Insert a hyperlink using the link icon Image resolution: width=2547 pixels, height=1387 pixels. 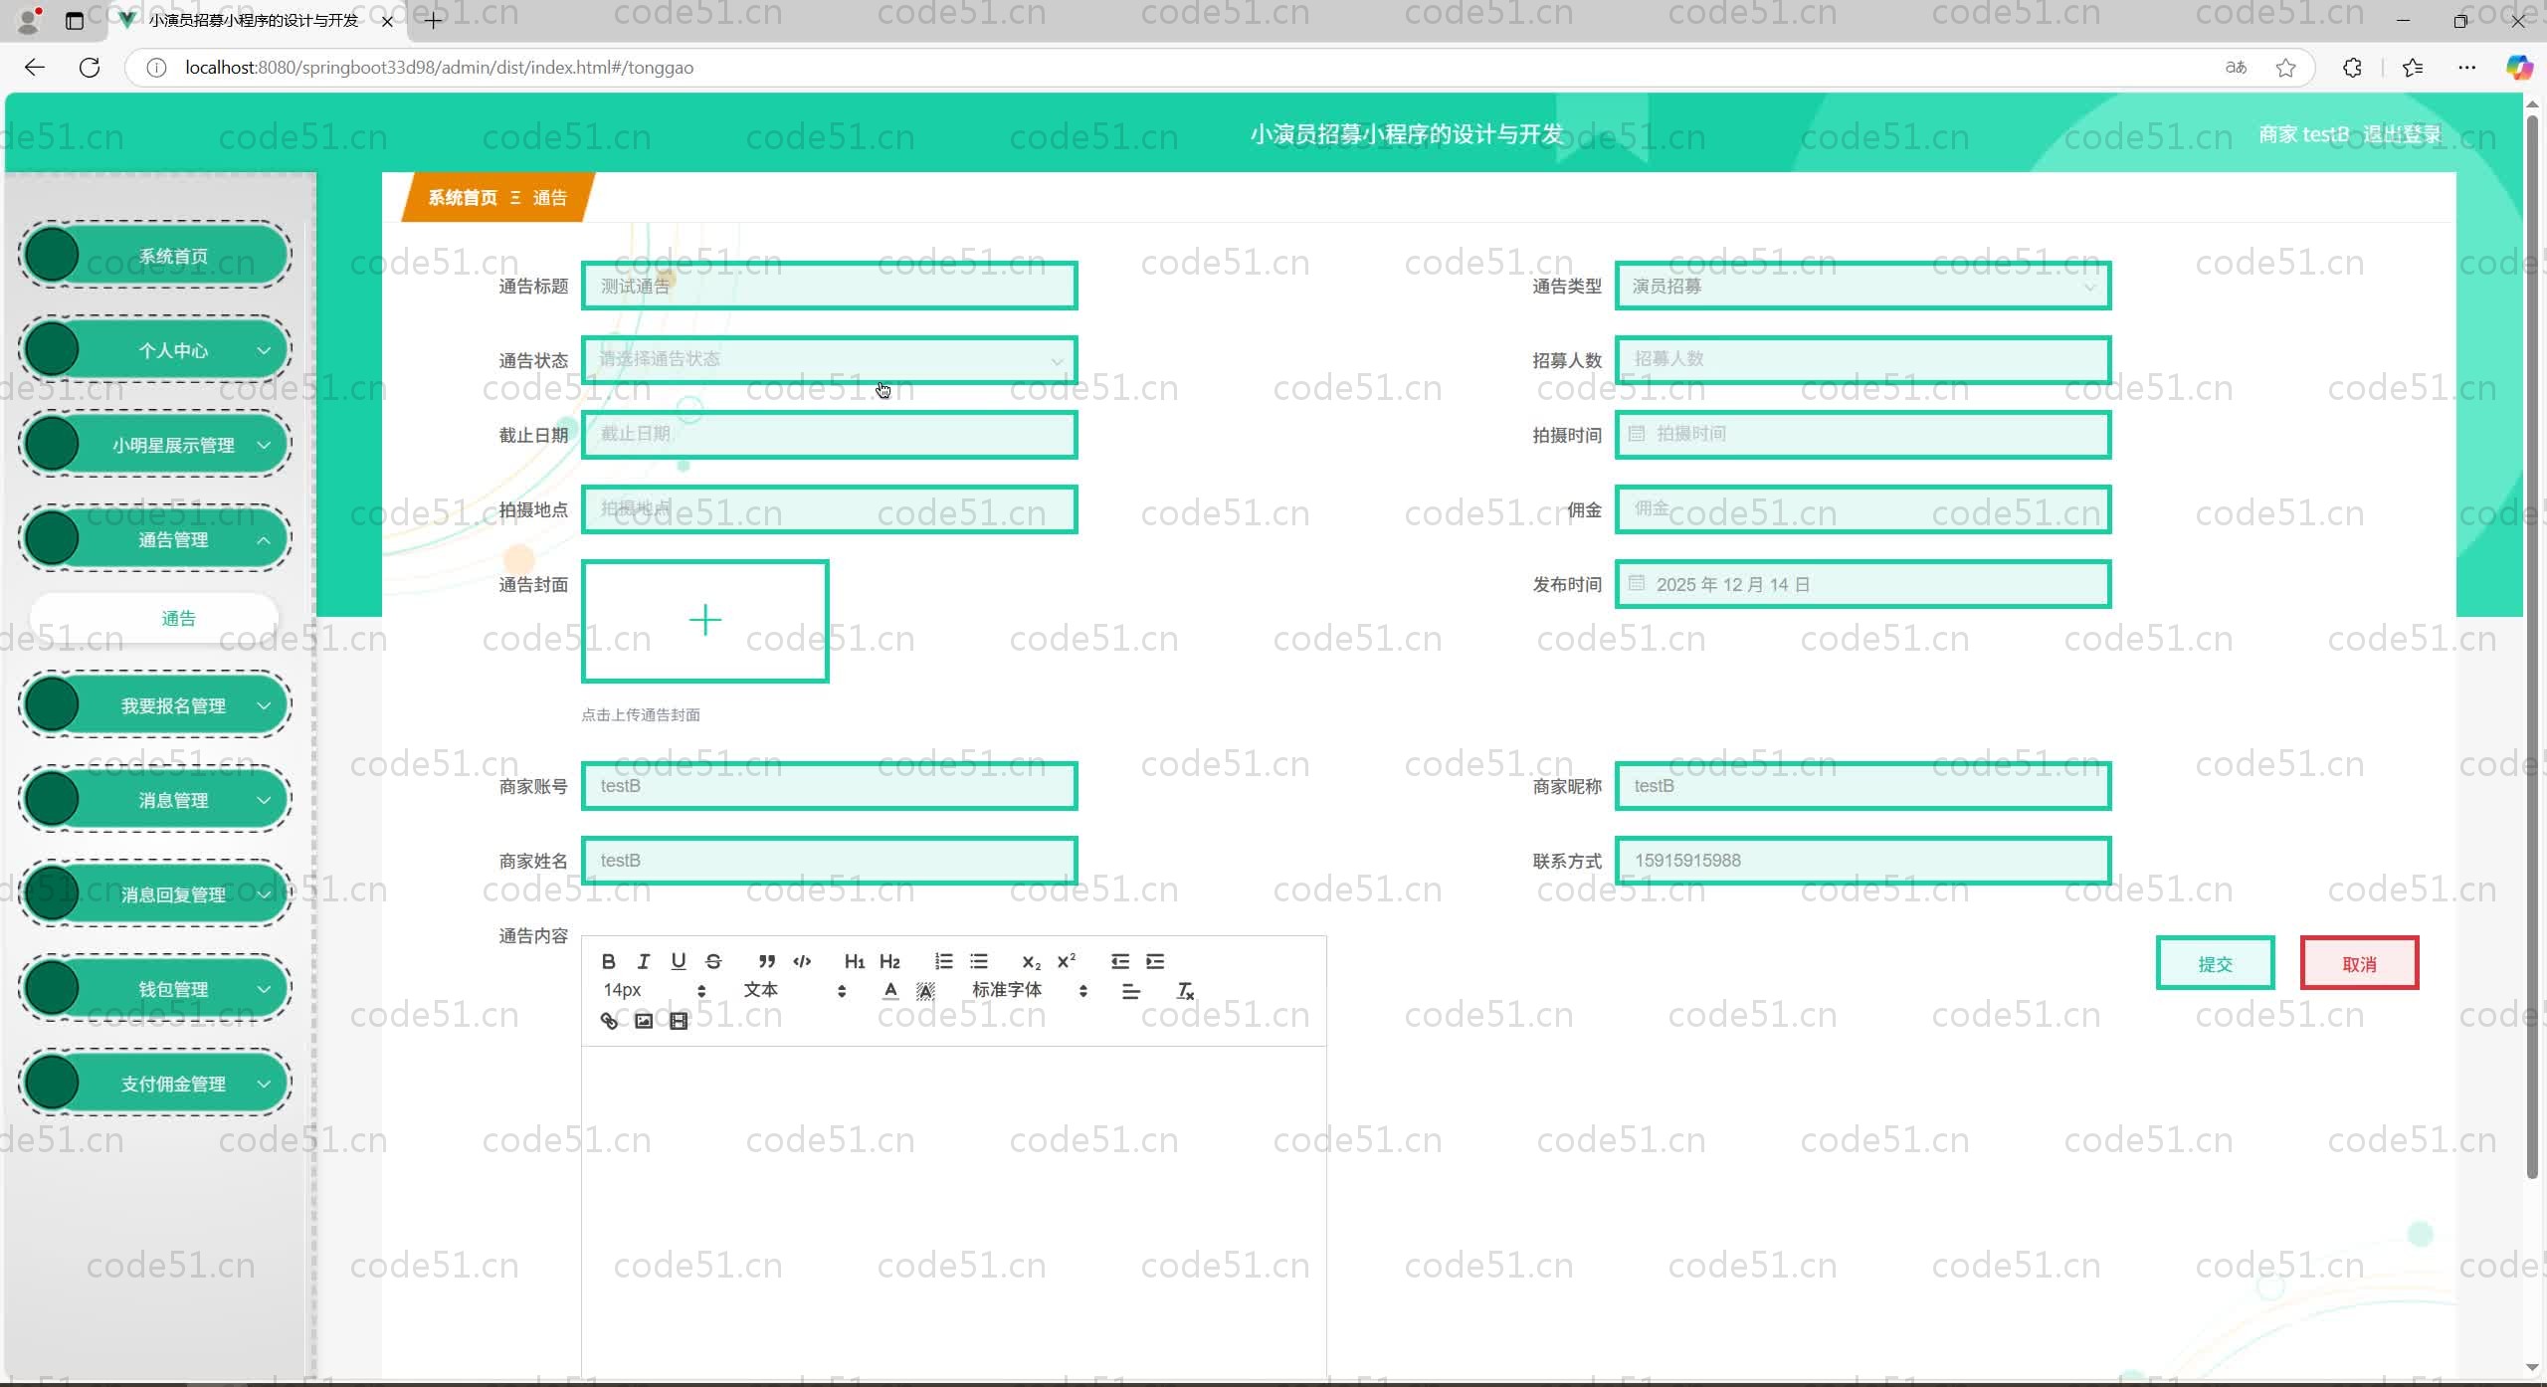609,1021
